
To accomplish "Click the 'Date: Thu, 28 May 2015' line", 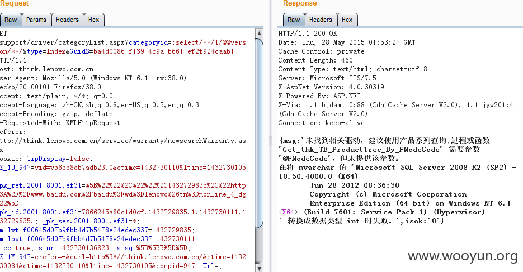I will coord(347,42).
